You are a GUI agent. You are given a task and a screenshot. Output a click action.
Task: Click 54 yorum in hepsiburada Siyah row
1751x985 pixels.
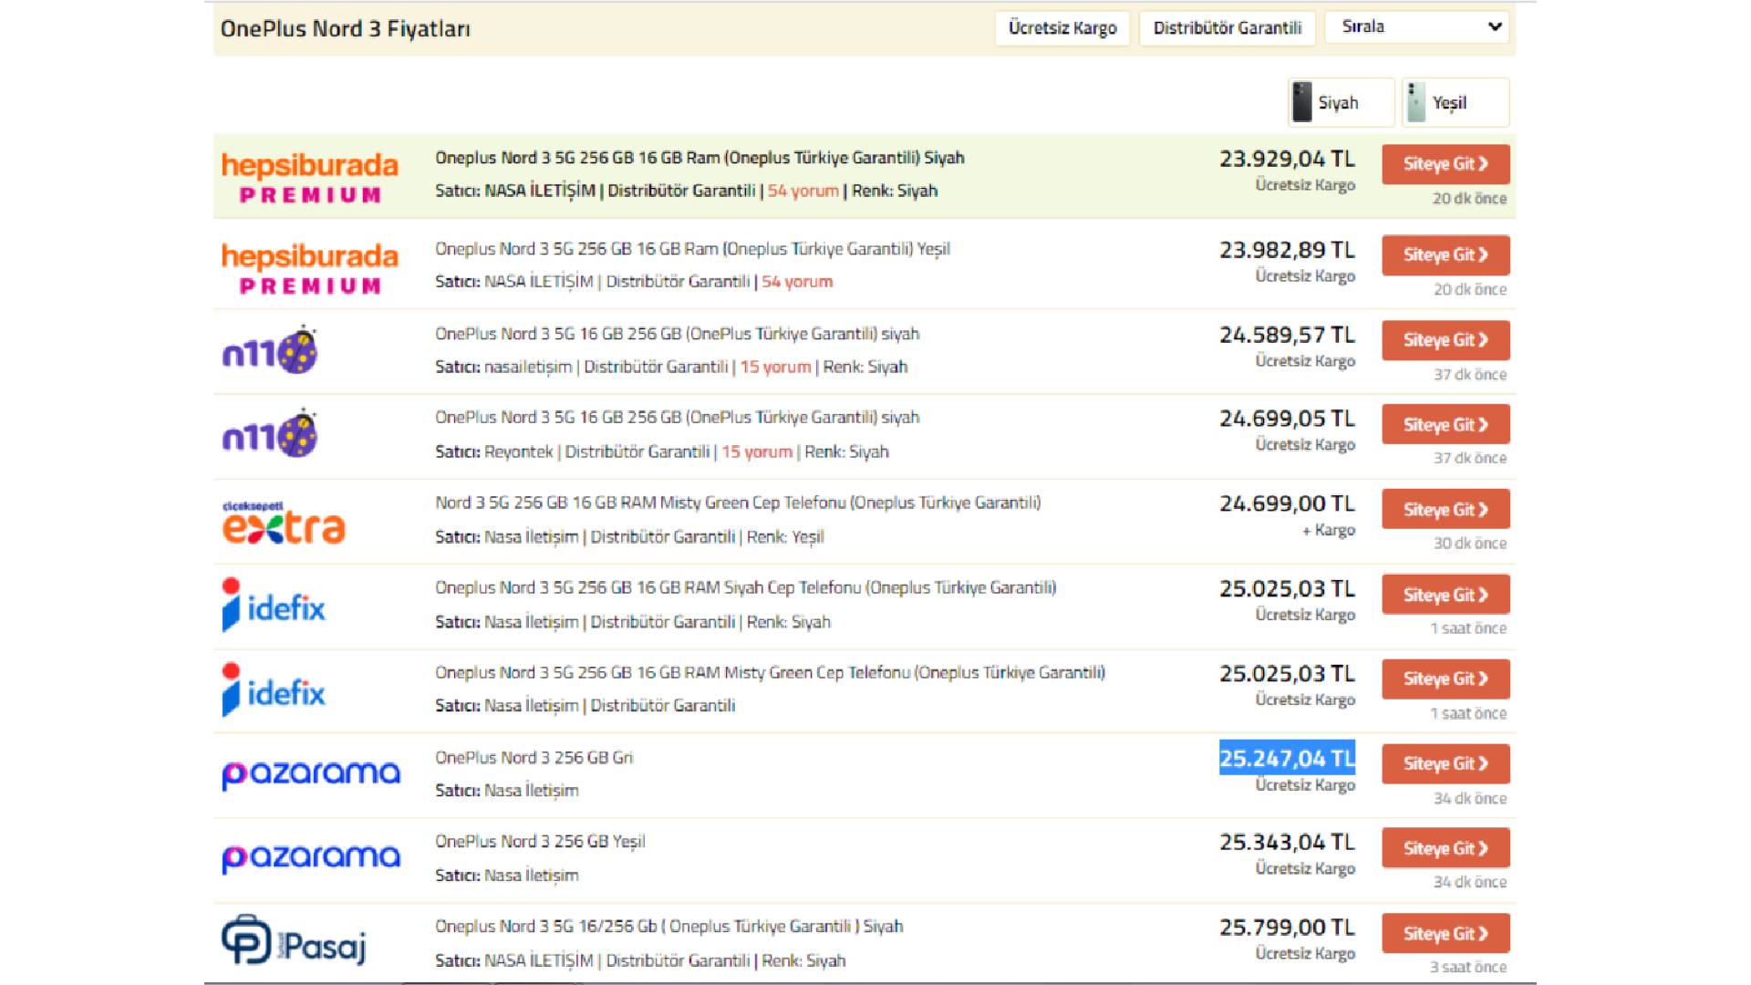803,191
